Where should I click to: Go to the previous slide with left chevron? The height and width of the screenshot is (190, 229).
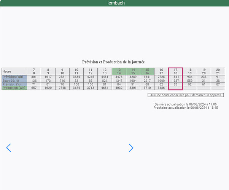pos(8,148)
